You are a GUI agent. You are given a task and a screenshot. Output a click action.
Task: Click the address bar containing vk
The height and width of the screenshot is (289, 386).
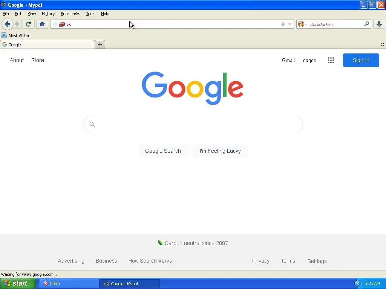[x=172, y=24]
